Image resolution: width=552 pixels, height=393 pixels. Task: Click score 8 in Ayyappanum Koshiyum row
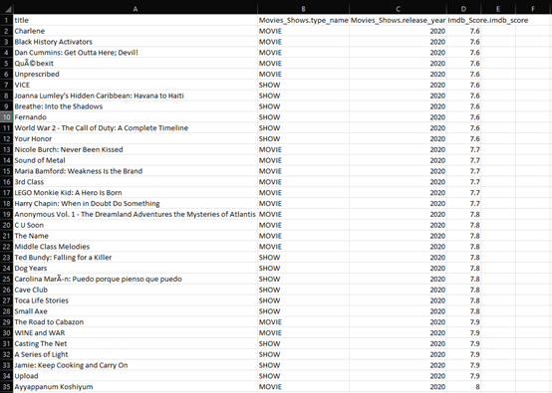pyautogui.click(x=463, y=387)
